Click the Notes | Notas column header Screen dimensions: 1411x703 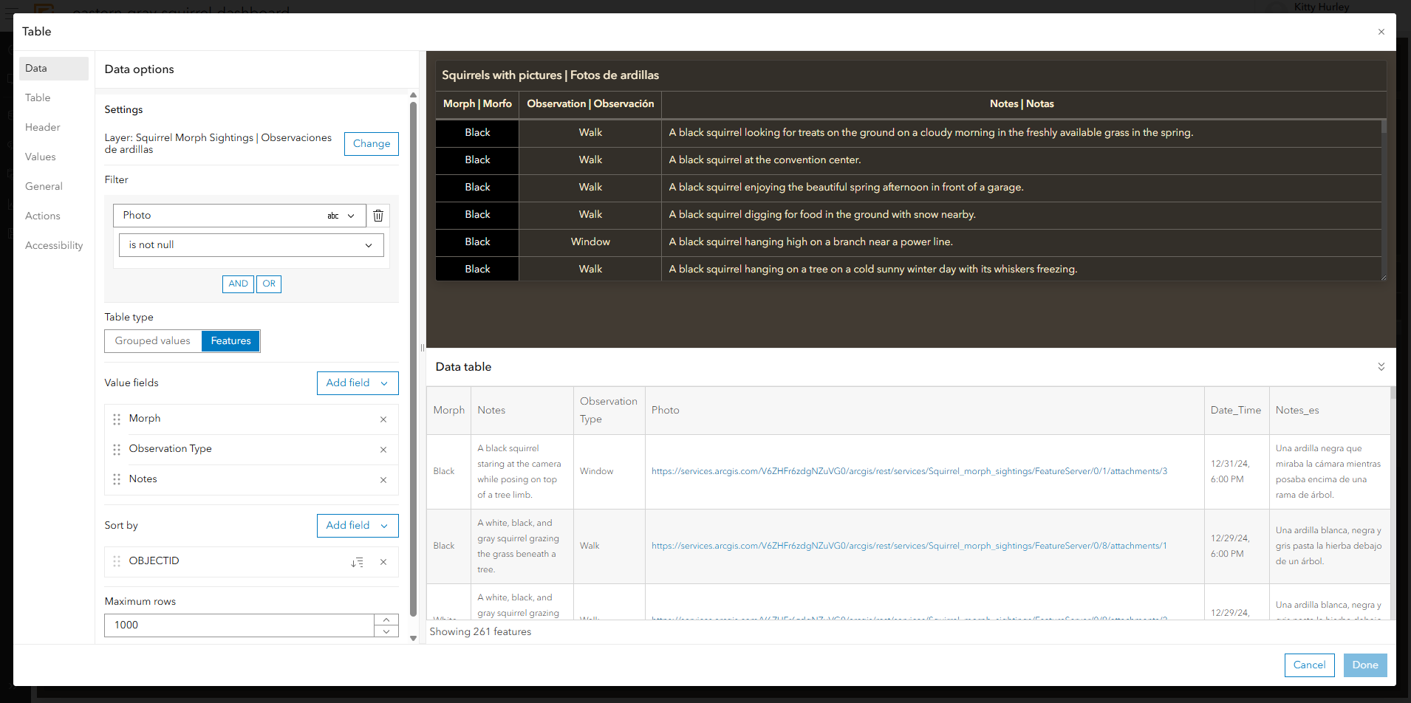pos(1022,104)
